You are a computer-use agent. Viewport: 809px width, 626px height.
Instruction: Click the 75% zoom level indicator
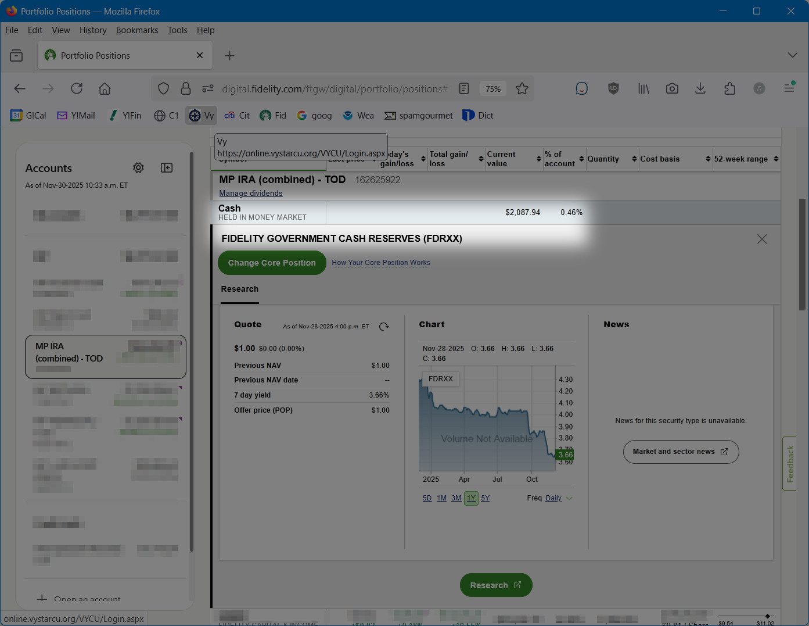(493, 88)
